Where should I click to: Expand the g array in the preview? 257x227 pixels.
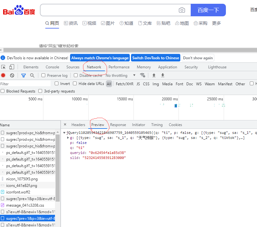pyautogui.click(x=68, y=138)
